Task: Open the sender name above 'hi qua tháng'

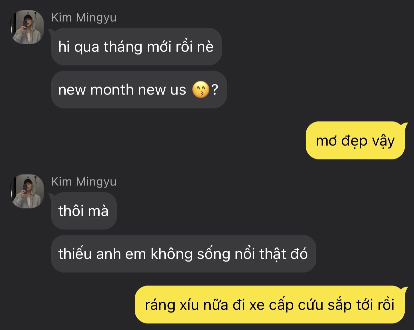Action: [x=84, y=17]
